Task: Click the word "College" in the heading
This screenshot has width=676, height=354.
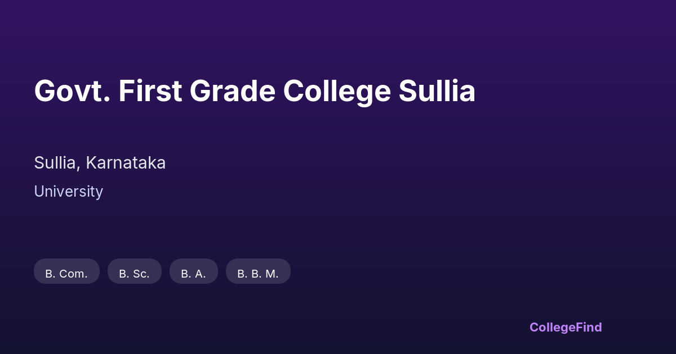Action: tap(336, 91)
